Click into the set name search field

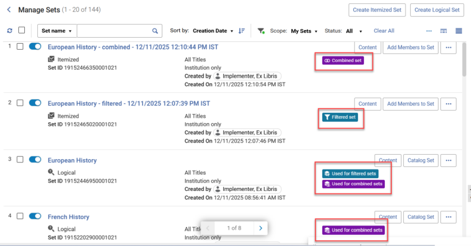pos(114,31)
